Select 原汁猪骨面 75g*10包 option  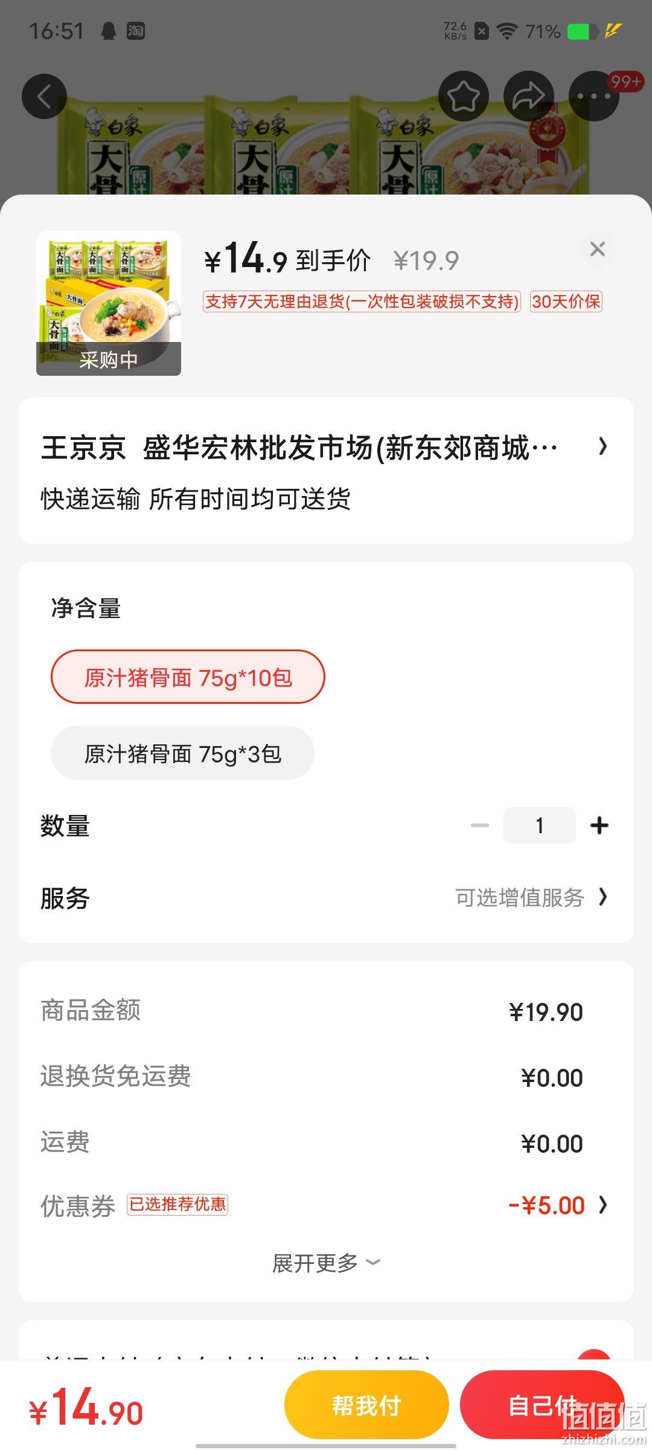188,677
